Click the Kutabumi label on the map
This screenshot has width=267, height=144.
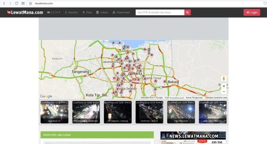click(x=57, y=59)
